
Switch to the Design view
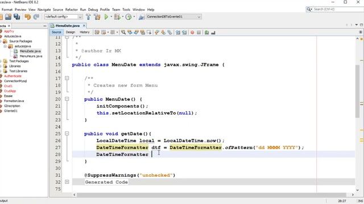(x=71, y=32)
